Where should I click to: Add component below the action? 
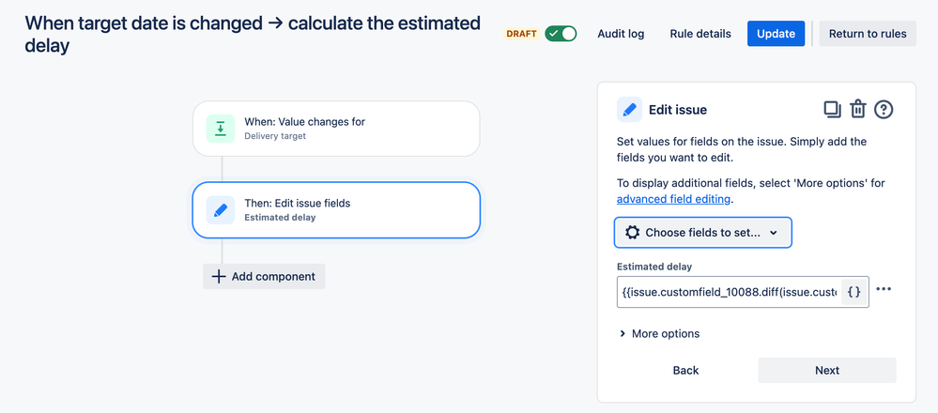[x=264, y=276]
